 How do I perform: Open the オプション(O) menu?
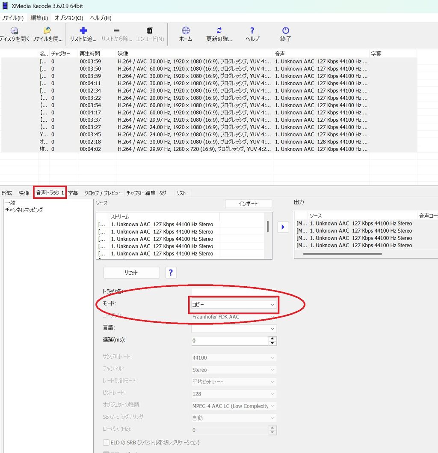pos(69,18)
